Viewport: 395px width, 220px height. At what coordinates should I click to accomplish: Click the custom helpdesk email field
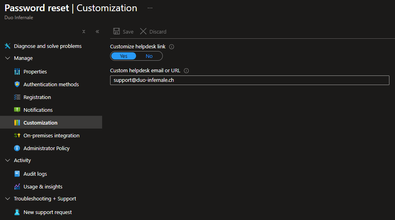coord(249,80)
